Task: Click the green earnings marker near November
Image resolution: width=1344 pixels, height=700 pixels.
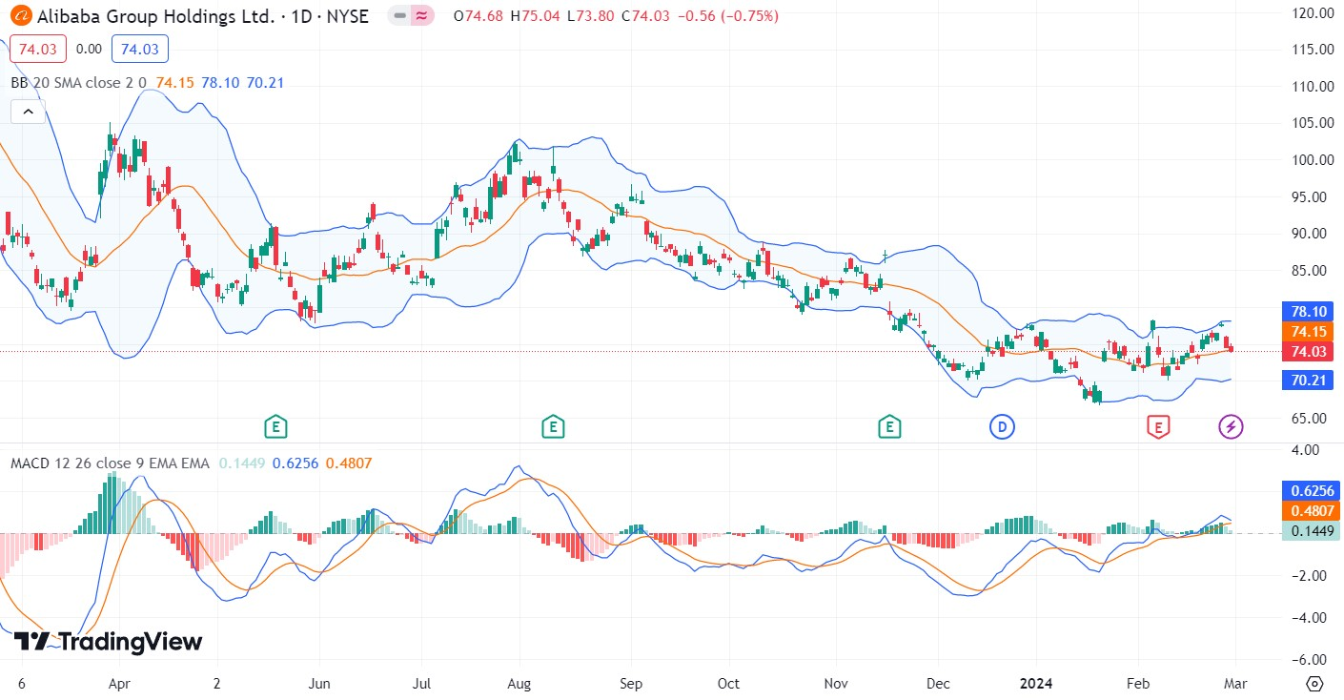Action: (889, 427)
